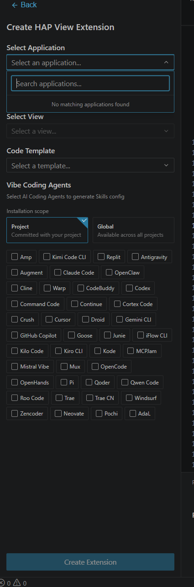This screenshot has width=194, height=587.
Task: Enable the Kilo Code agent
Action: click(15, 351)
